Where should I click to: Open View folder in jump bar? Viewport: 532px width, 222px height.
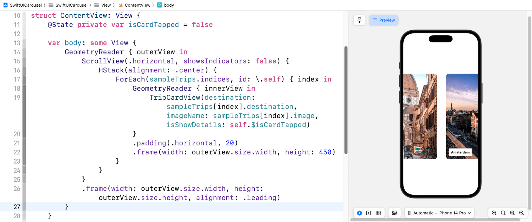[x=103, y=5]
